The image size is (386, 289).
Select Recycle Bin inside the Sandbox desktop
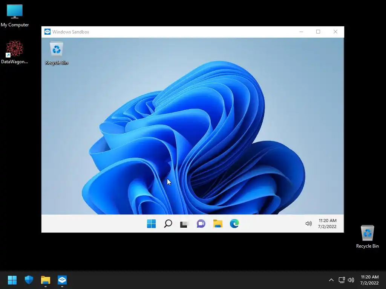(57, 53)
